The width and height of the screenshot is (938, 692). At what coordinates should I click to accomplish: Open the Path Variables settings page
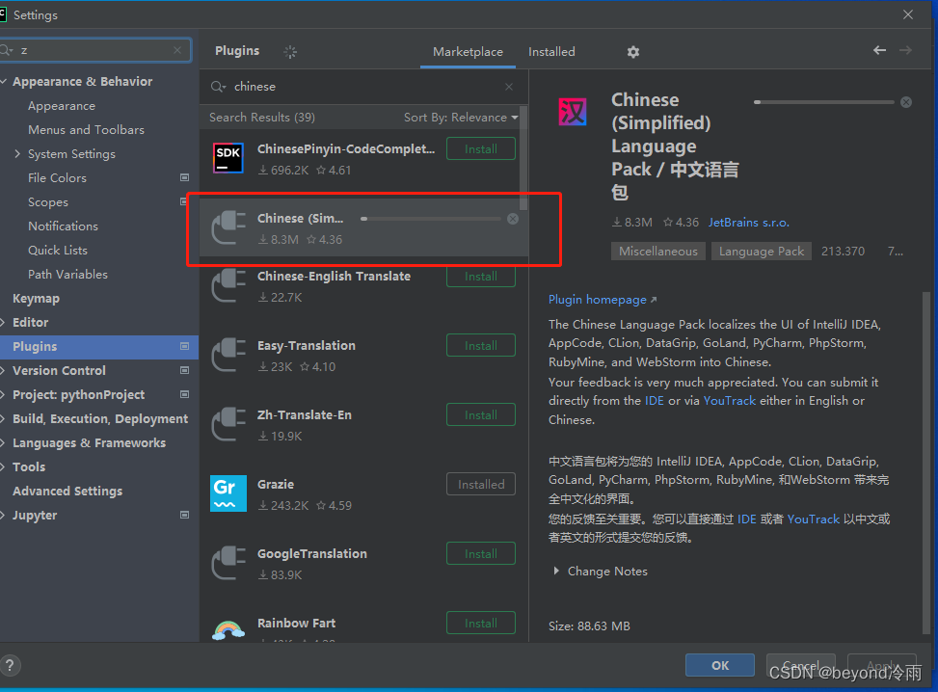67,274
